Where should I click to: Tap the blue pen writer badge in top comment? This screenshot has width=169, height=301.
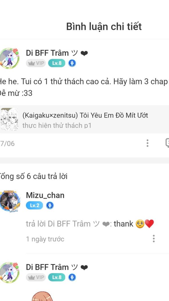click(72, 63)
